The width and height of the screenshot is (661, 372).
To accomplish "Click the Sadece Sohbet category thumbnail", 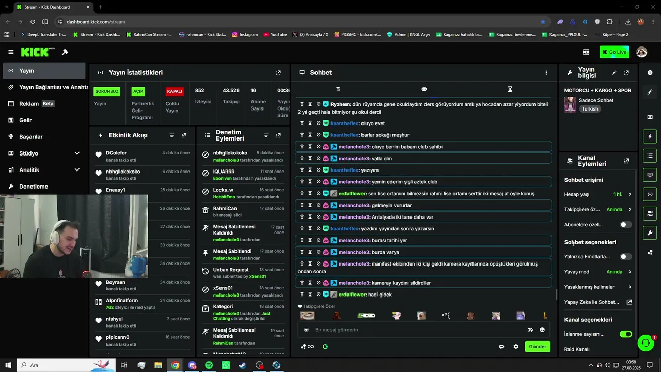I will (x=570, y=104).
